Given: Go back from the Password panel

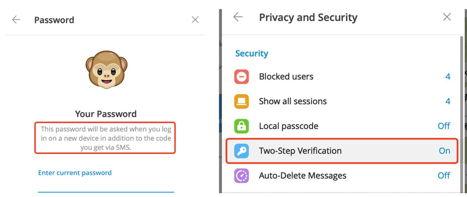Looking at the screenshot, I should click(16, 20).
